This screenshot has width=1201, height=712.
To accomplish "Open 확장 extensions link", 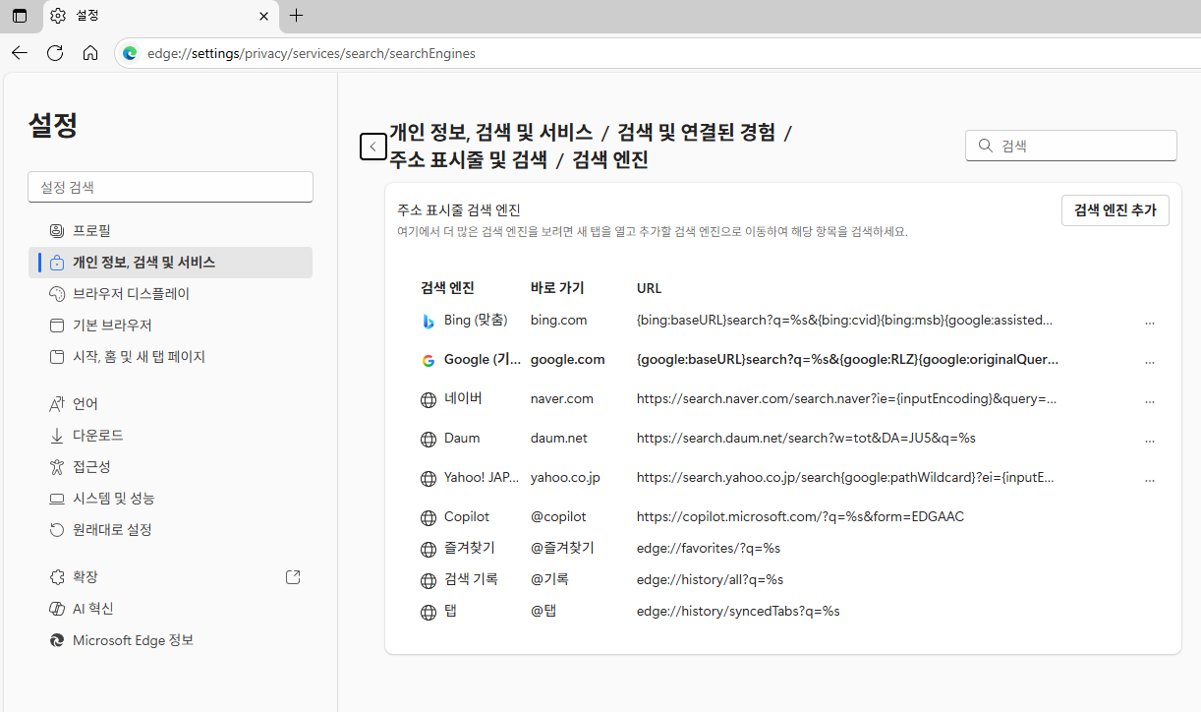I will [171, 576].
